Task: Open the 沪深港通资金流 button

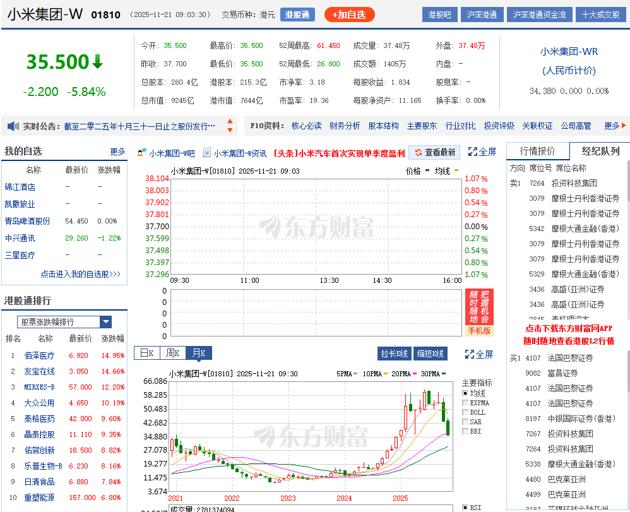Action: click(539, 15)
